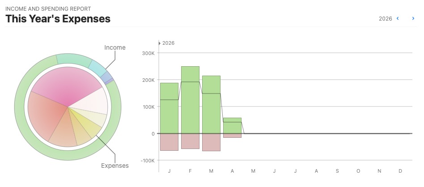Viewport: 424px width, 187px height.
Task: Select April's green income bar
Action: [232, 126]
